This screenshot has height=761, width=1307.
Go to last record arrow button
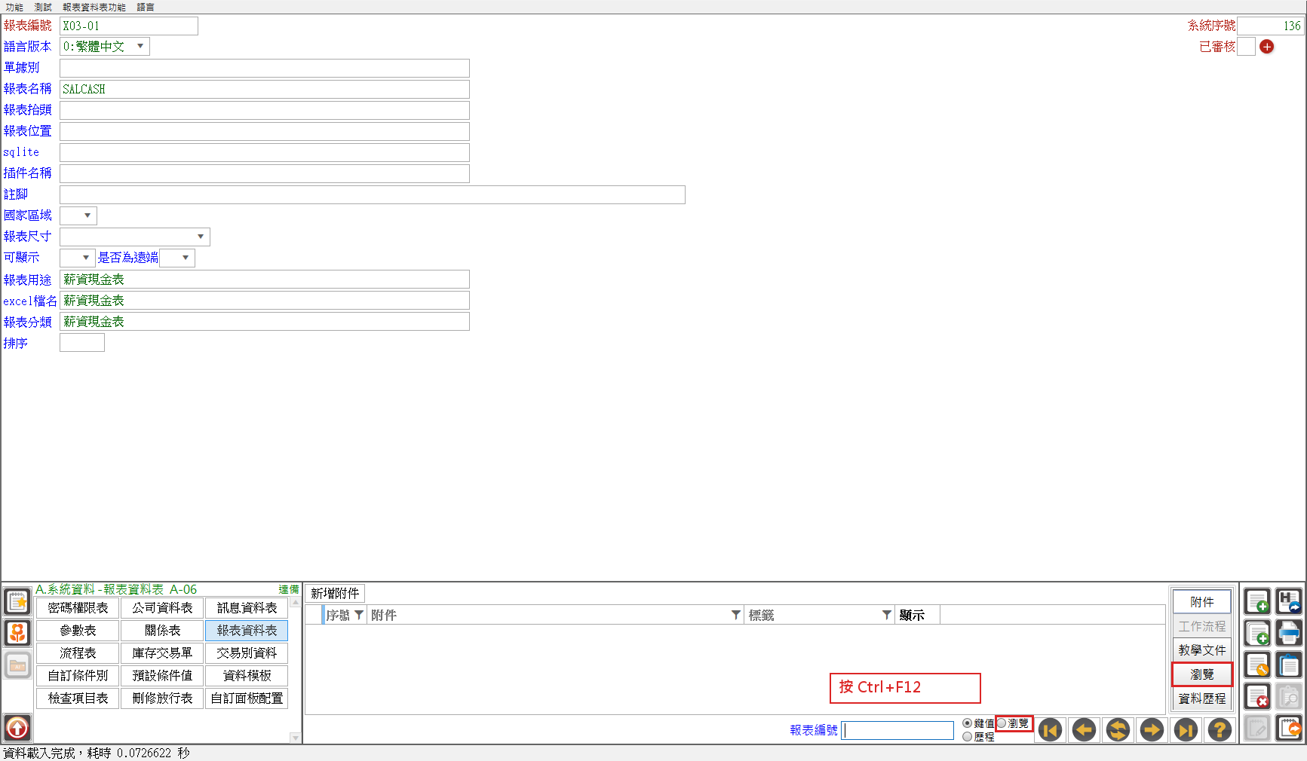click(1186, 730)
